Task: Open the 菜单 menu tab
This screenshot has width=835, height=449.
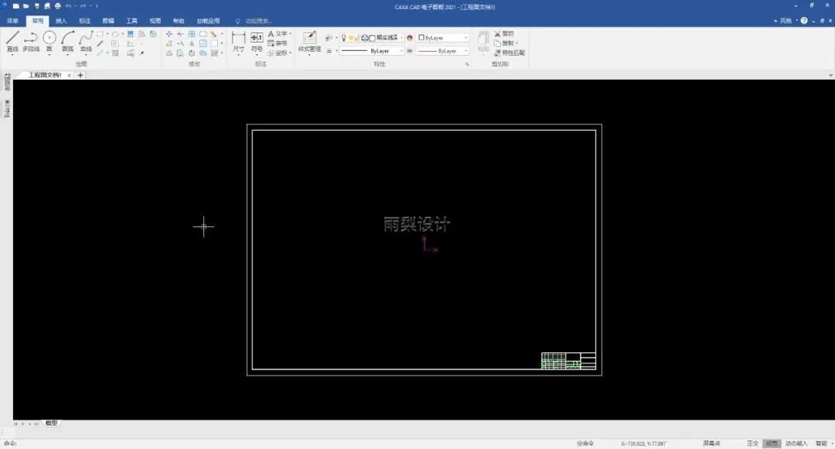Action: (12, 22)
